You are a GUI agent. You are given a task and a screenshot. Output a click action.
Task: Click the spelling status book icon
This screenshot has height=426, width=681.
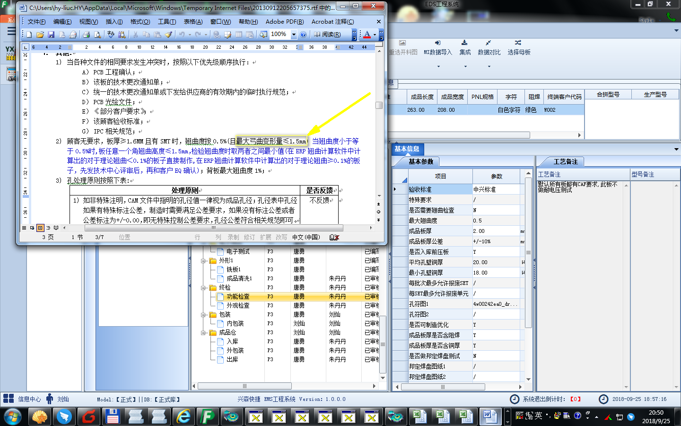tap(334, 237)
